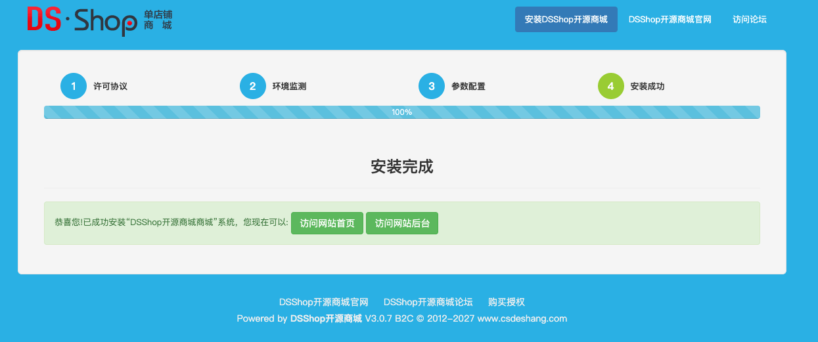Click 单店铺商城 text beside logo

(158, 20)
